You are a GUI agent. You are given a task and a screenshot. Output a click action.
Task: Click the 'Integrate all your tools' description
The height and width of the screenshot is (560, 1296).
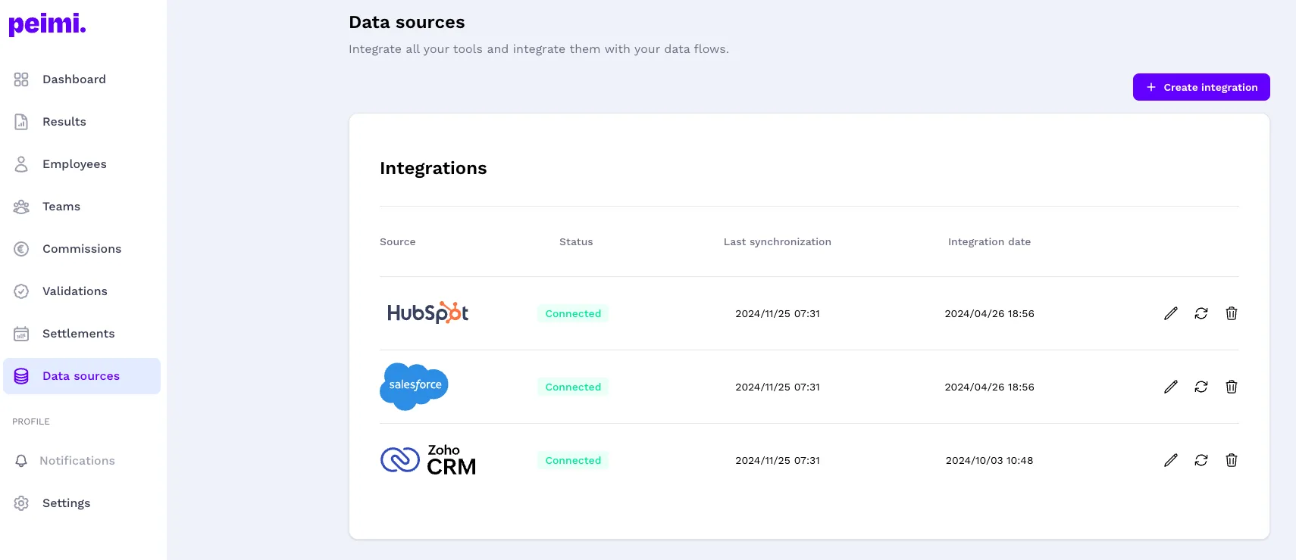(539, 49)
